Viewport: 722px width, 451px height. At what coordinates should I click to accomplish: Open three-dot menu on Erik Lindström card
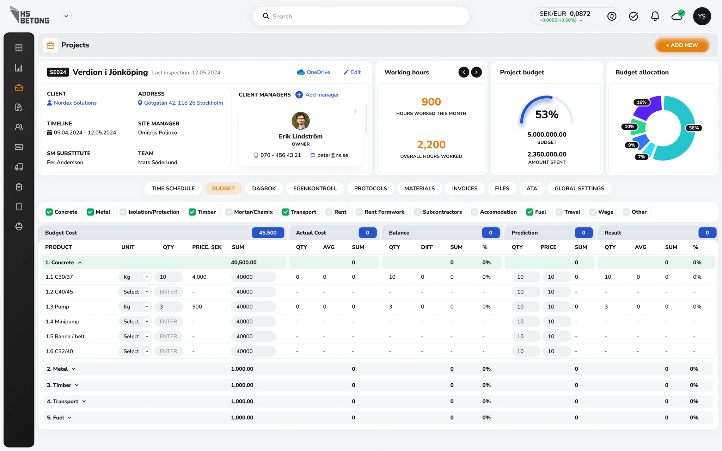coord(355,112)
